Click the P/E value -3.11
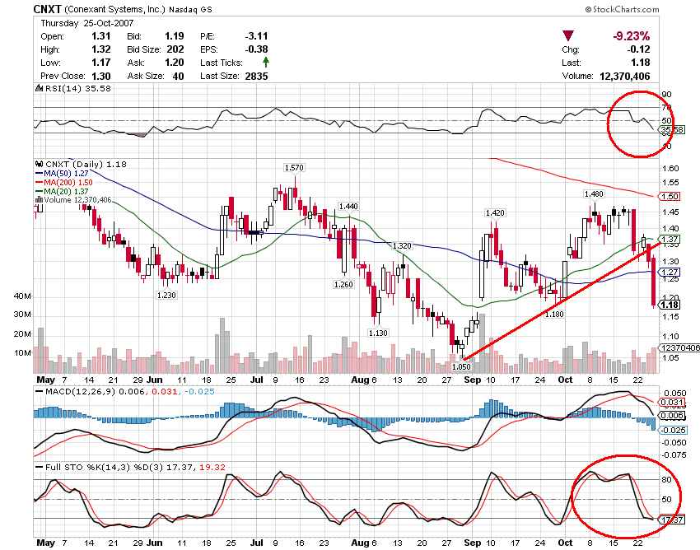700x550 pixels. [256, 36]
